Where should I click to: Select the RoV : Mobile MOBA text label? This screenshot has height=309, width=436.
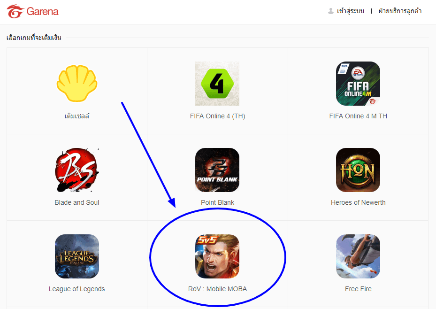[217, 289]
